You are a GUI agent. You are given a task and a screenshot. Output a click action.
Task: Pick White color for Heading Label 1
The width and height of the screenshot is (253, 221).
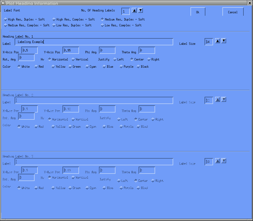[24, 67]
